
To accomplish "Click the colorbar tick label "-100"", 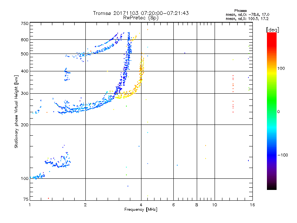I will point(283,155).
